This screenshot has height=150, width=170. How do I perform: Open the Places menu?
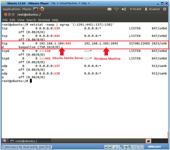coord(27,9)
